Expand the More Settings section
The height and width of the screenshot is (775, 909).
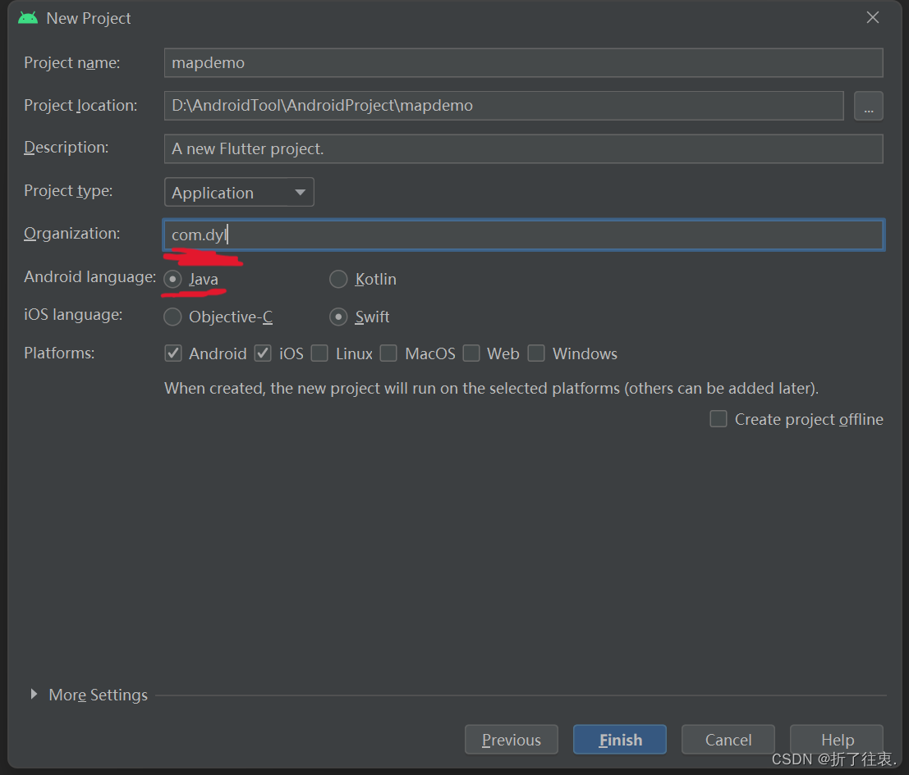pyautogui.click(x=34, y=694)
